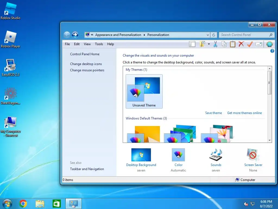Click the folder options toolbar icon
278x209 pixels.
click(x=202, y=44)
